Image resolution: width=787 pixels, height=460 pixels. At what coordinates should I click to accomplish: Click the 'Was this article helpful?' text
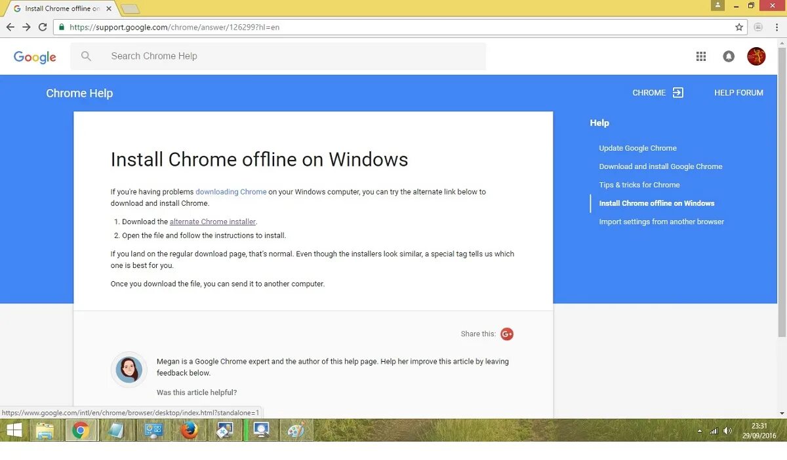coord(197,393)
